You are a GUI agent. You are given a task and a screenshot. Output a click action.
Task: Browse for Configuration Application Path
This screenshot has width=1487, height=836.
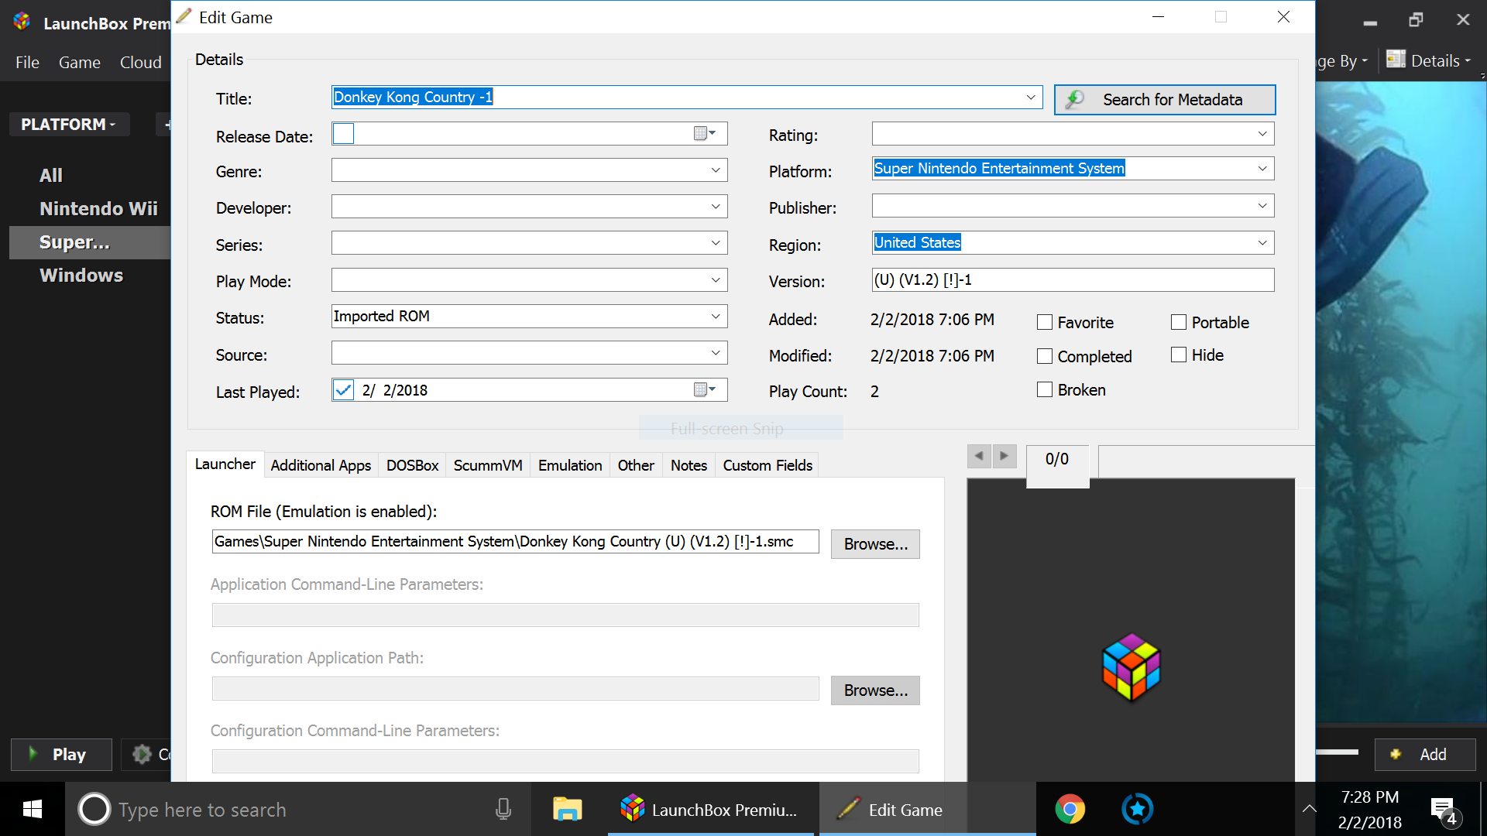pos(875,690)
